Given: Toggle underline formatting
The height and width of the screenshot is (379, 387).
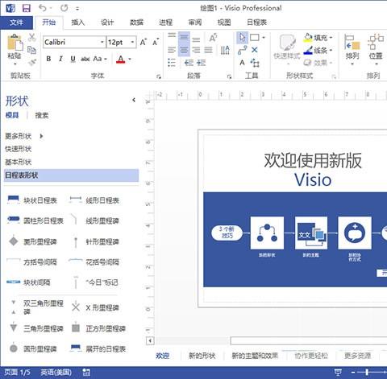Looking at the screenshot, I should 73,59.
